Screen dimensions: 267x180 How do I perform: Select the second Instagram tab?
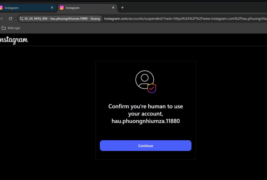coord(87,8)
